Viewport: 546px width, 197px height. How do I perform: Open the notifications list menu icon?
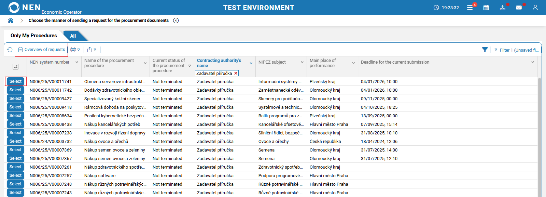click(x=470, y=8)
